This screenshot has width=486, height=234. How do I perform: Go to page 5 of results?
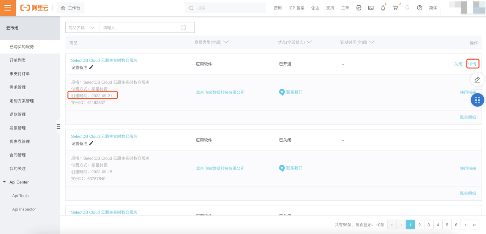coord(447,225)
